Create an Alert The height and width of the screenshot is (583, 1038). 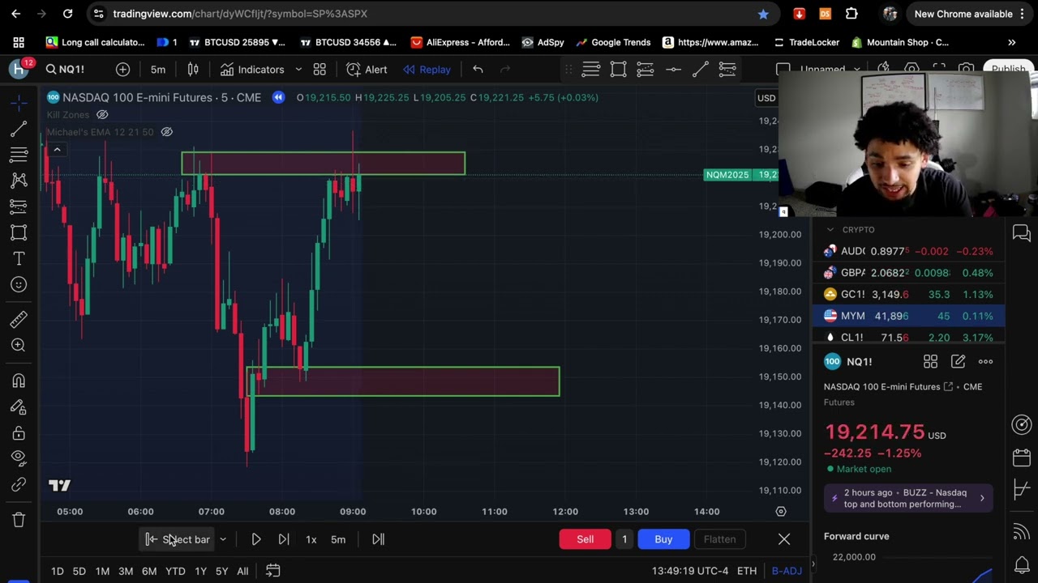(367, 70)
